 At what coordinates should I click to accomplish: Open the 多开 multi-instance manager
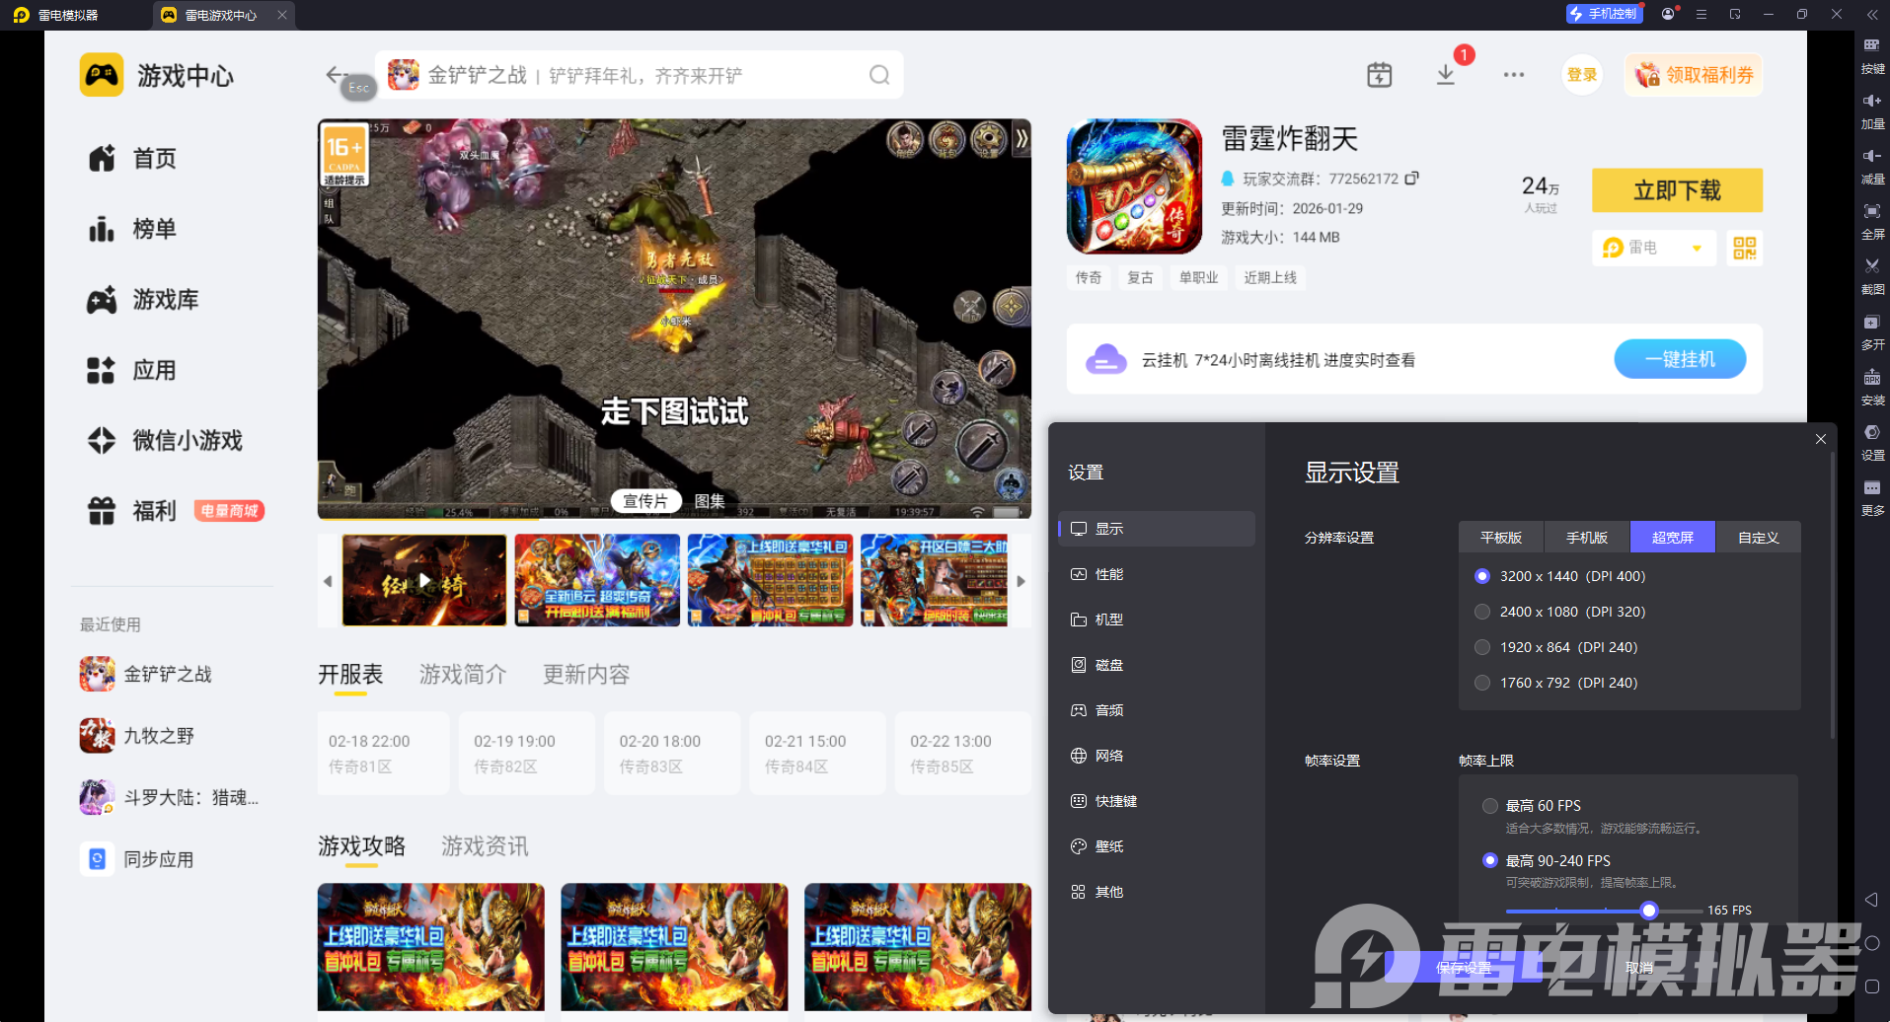[1872, 330]
